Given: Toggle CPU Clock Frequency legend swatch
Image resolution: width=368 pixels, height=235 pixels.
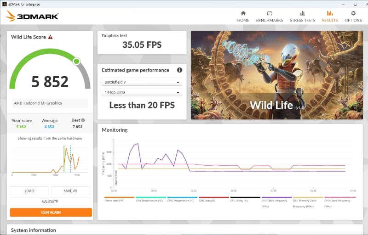Looking at the screenshot, I should click(276, 197).
